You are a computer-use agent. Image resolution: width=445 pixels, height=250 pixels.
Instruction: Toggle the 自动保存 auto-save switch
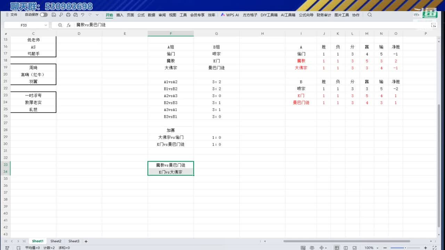tap(44, 15)
